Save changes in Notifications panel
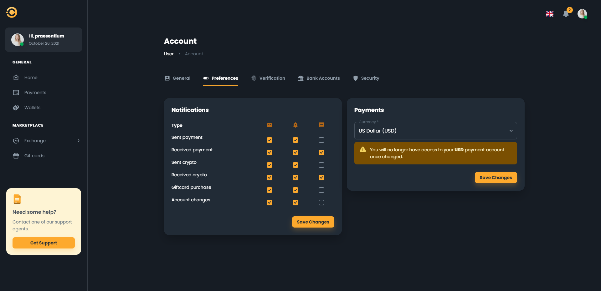The height and width of the screenshot is (291, 601). coord(313,222)
